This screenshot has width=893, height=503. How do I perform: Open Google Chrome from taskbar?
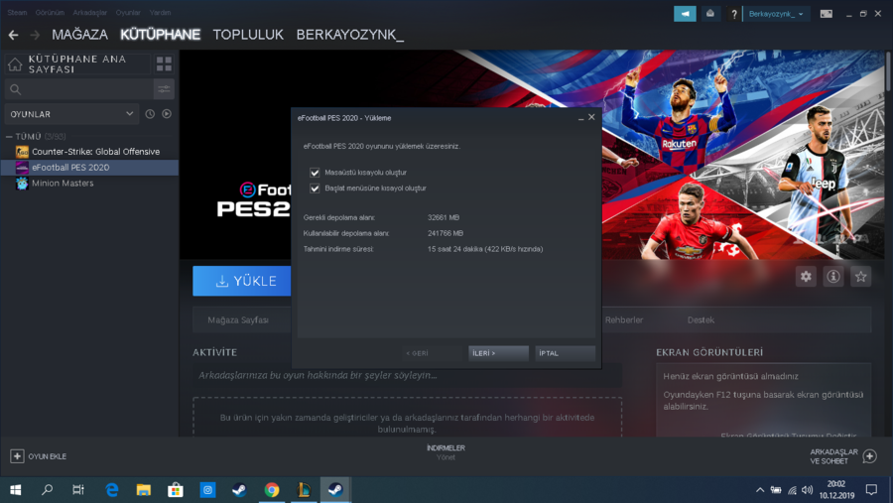pyautogui.click(x=272, y=490)
